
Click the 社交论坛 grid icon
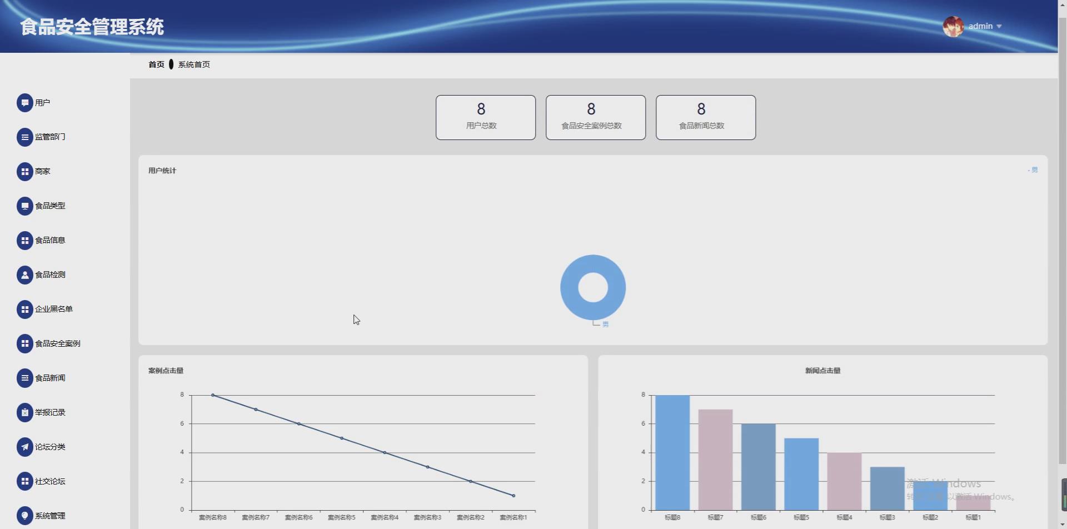[24, 482]
